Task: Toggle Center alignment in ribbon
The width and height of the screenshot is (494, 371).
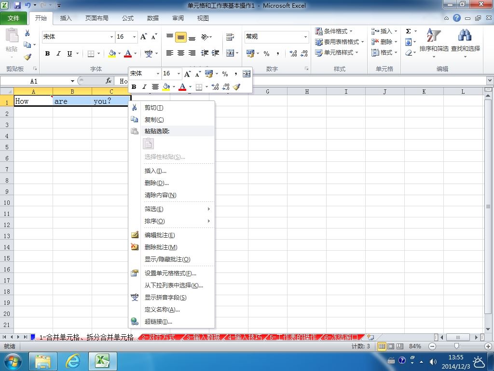Action: coord(180,53)
